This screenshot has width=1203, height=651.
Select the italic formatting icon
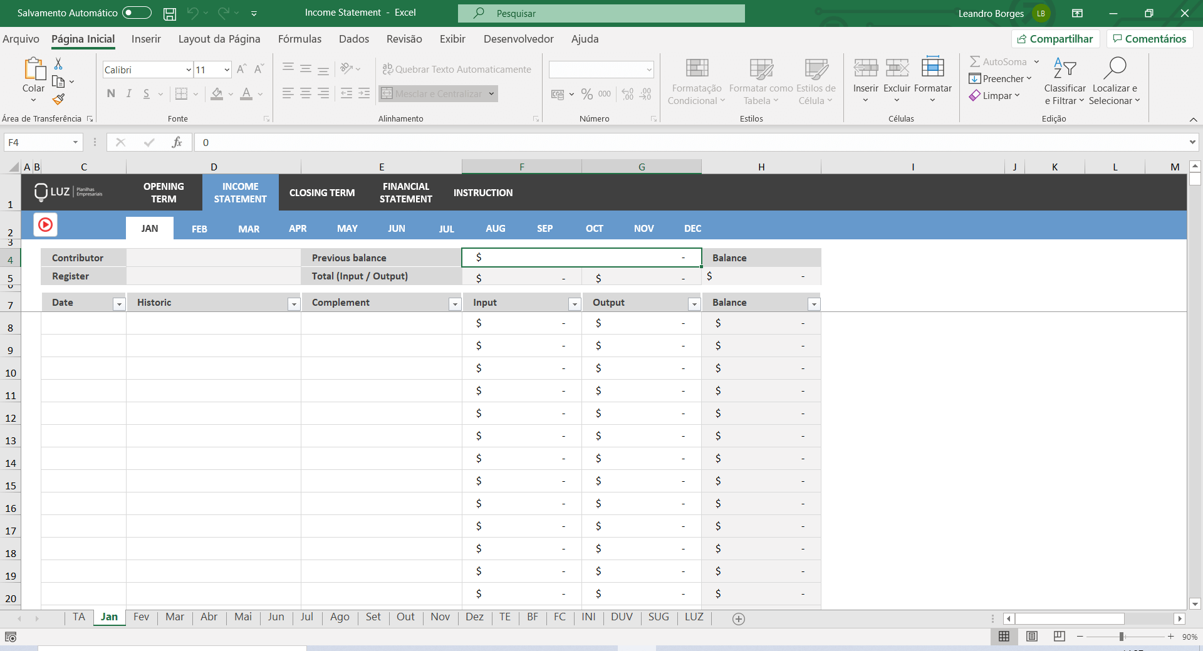tap(128, 93)
